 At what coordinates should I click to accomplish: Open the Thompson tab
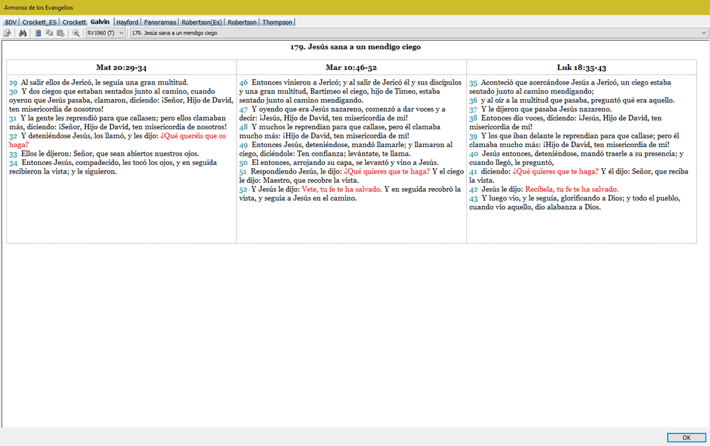coord(277,22)
